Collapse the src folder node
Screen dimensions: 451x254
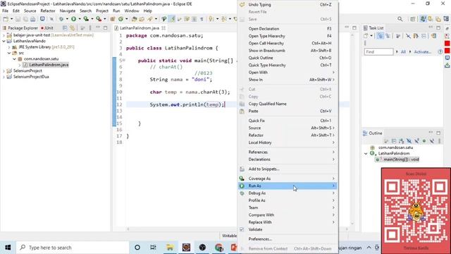click(9, 53)
